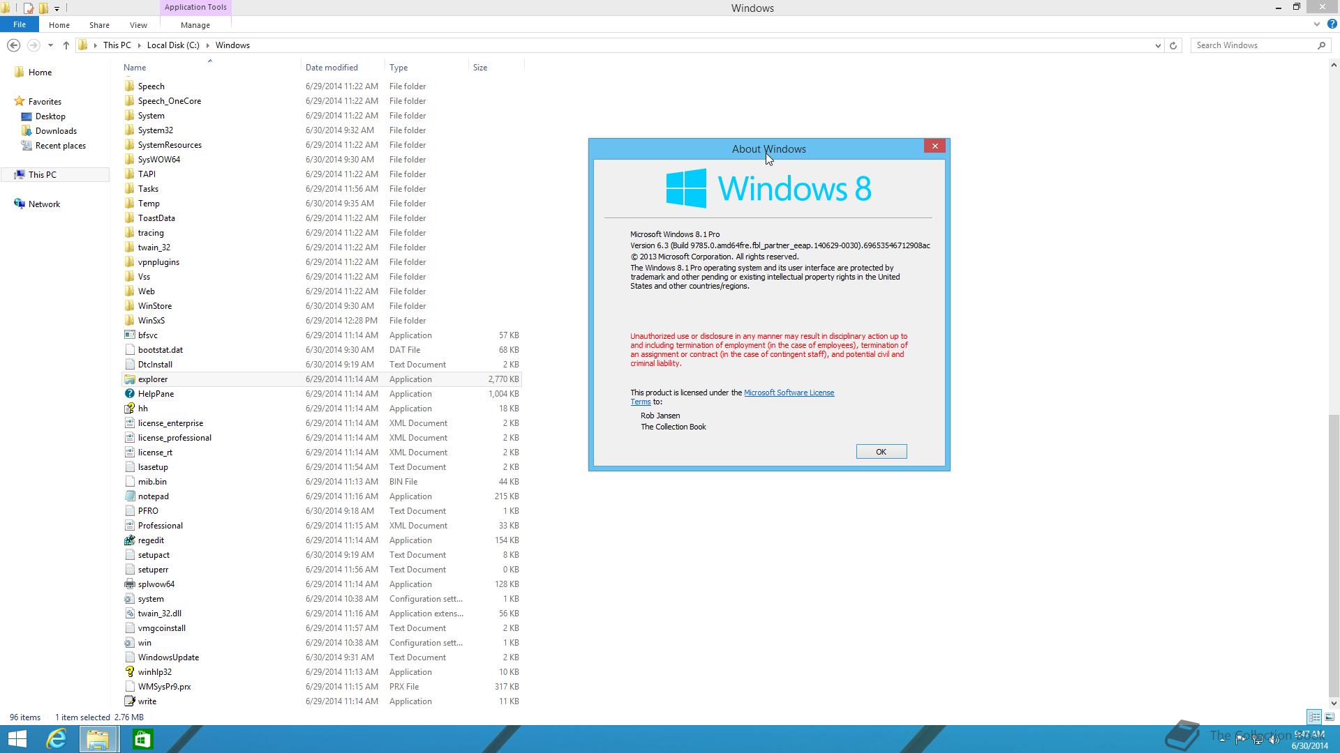Switch to Large icons view layout

(1330, 717)
